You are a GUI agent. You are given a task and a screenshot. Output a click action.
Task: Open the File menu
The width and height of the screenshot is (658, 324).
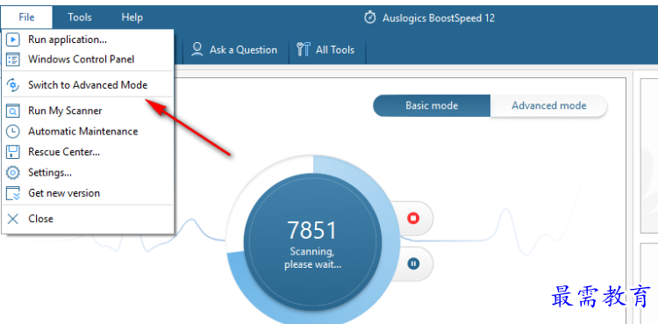coord(27,18)
